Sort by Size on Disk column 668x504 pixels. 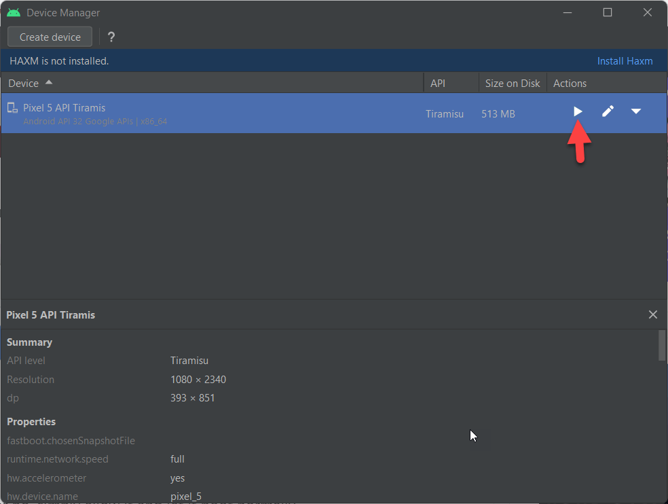tap(513, 83)
